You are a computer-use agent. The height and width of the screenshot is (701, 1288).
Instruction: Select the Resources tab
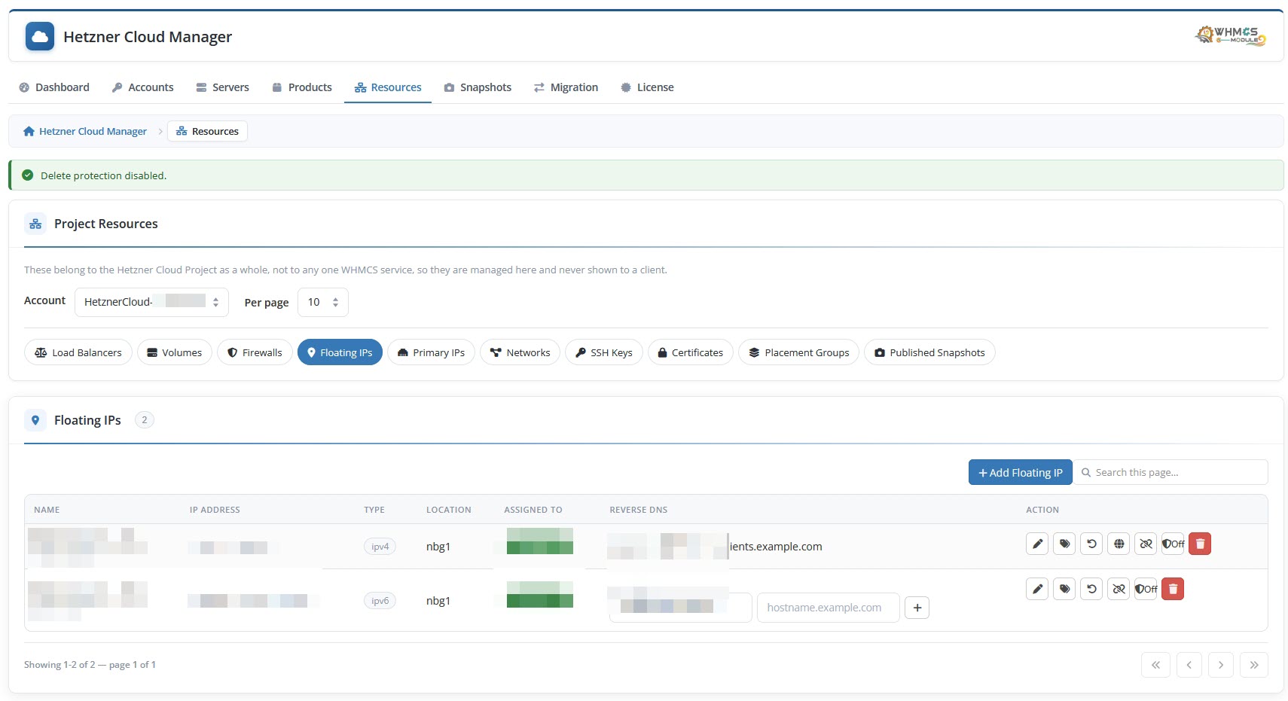(x=388, y=87)
